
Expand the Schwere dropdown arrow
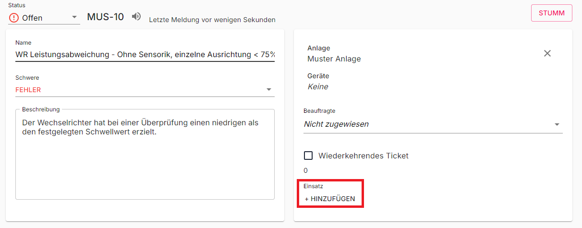tap(269, 90)
